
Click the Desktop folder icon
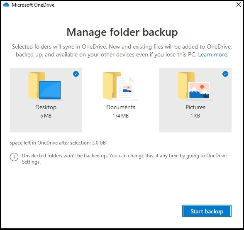(46, 86)
